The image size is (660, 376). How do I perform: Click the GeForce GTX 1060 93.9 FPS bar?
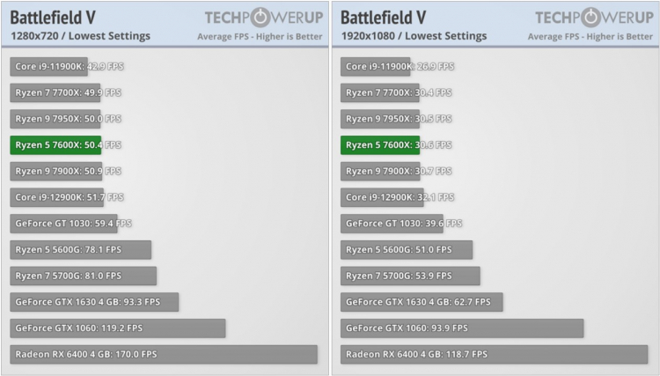(461, 328)
